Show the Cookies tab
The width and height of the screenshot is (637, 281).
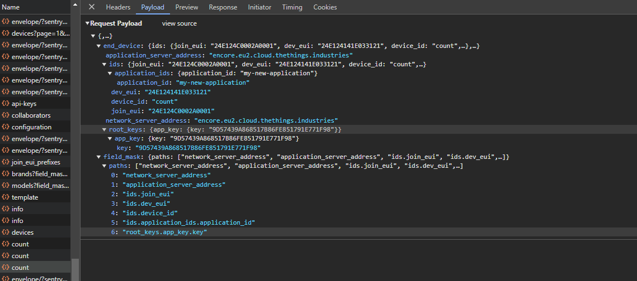coord(325,7)
